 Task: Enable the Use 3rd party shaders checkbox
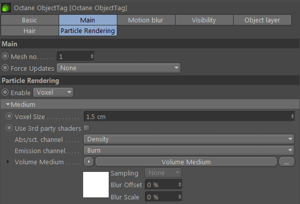(x=87, y=128)
